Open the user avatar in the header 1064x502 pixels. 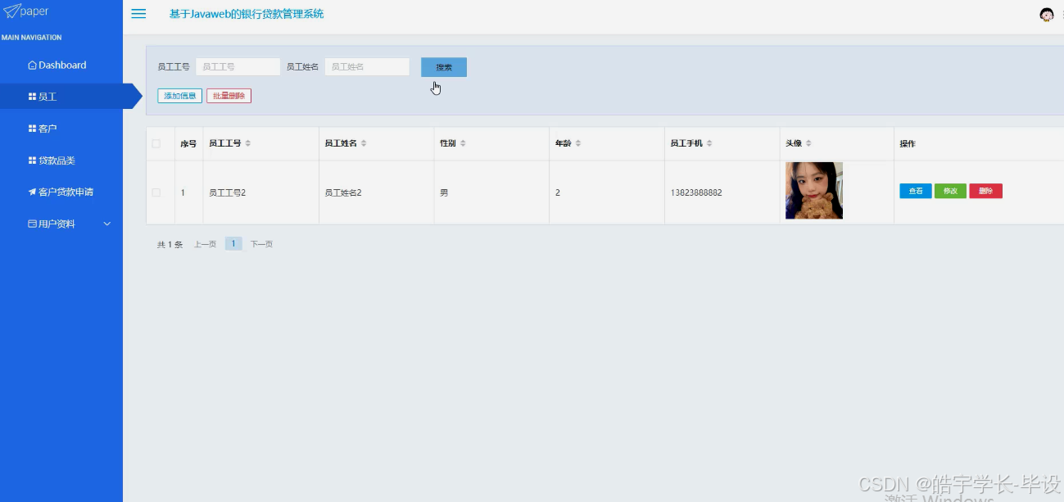pyautogui.click(x=1046, y=14)
